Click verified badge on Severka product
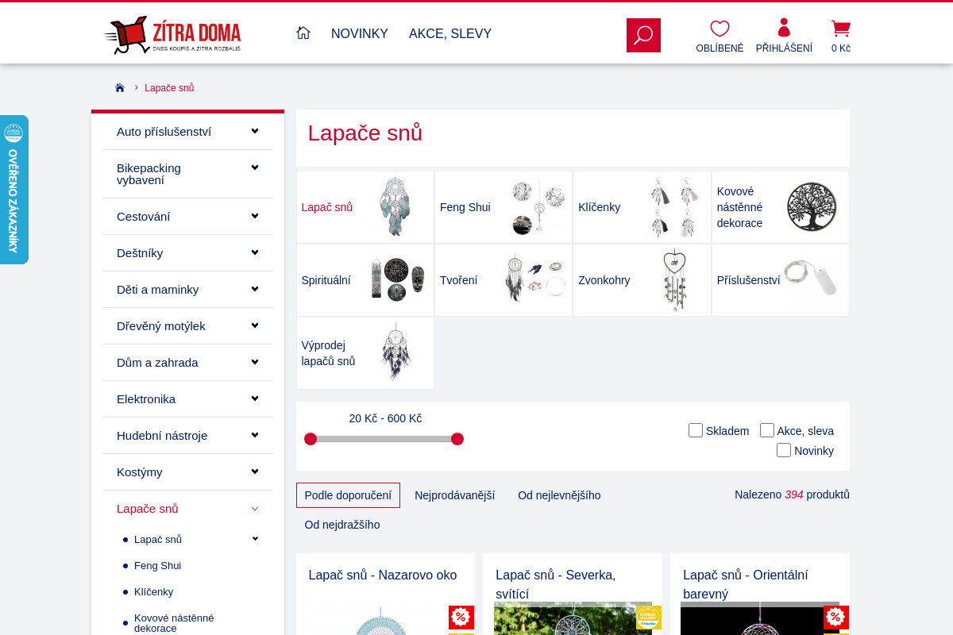This screenshot has width=953, height=635. (649, 618)
